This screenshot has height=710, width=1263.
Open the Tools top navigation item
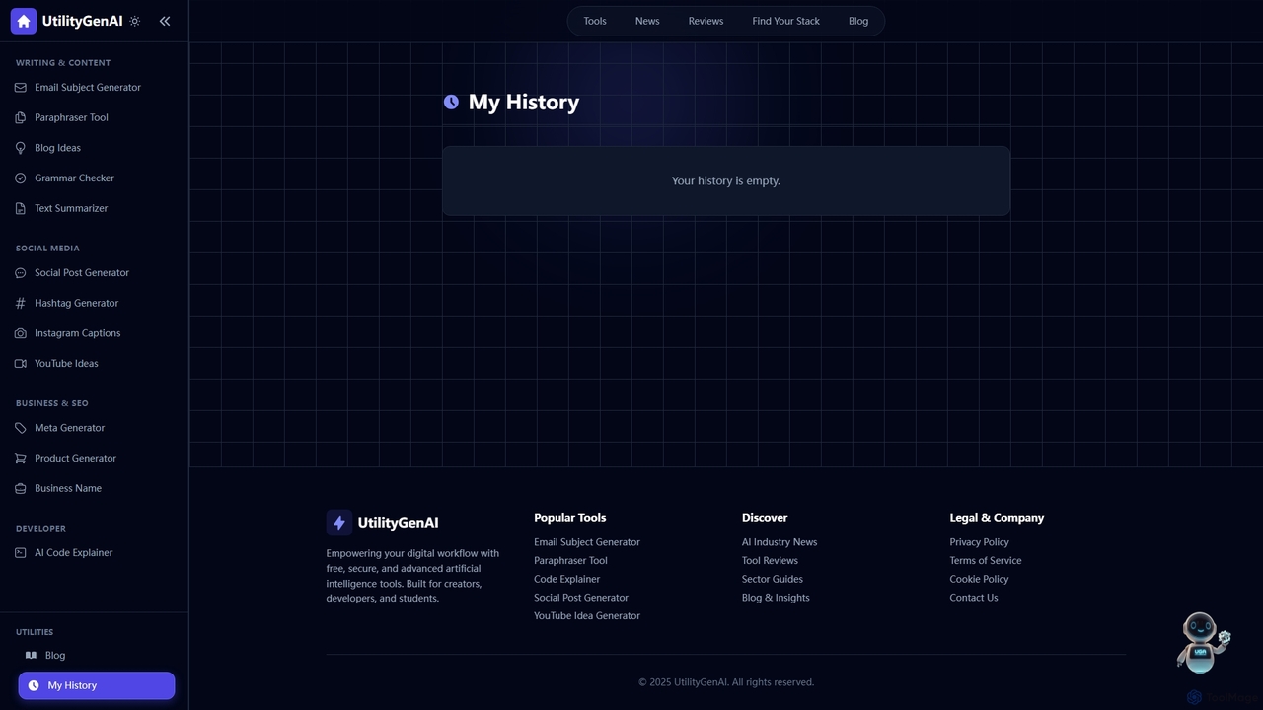595,21
